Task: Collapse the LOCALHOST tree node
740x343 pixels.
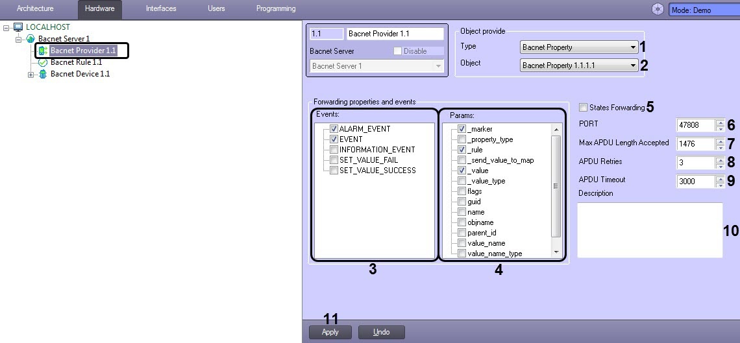Action: tap(6, 28)
